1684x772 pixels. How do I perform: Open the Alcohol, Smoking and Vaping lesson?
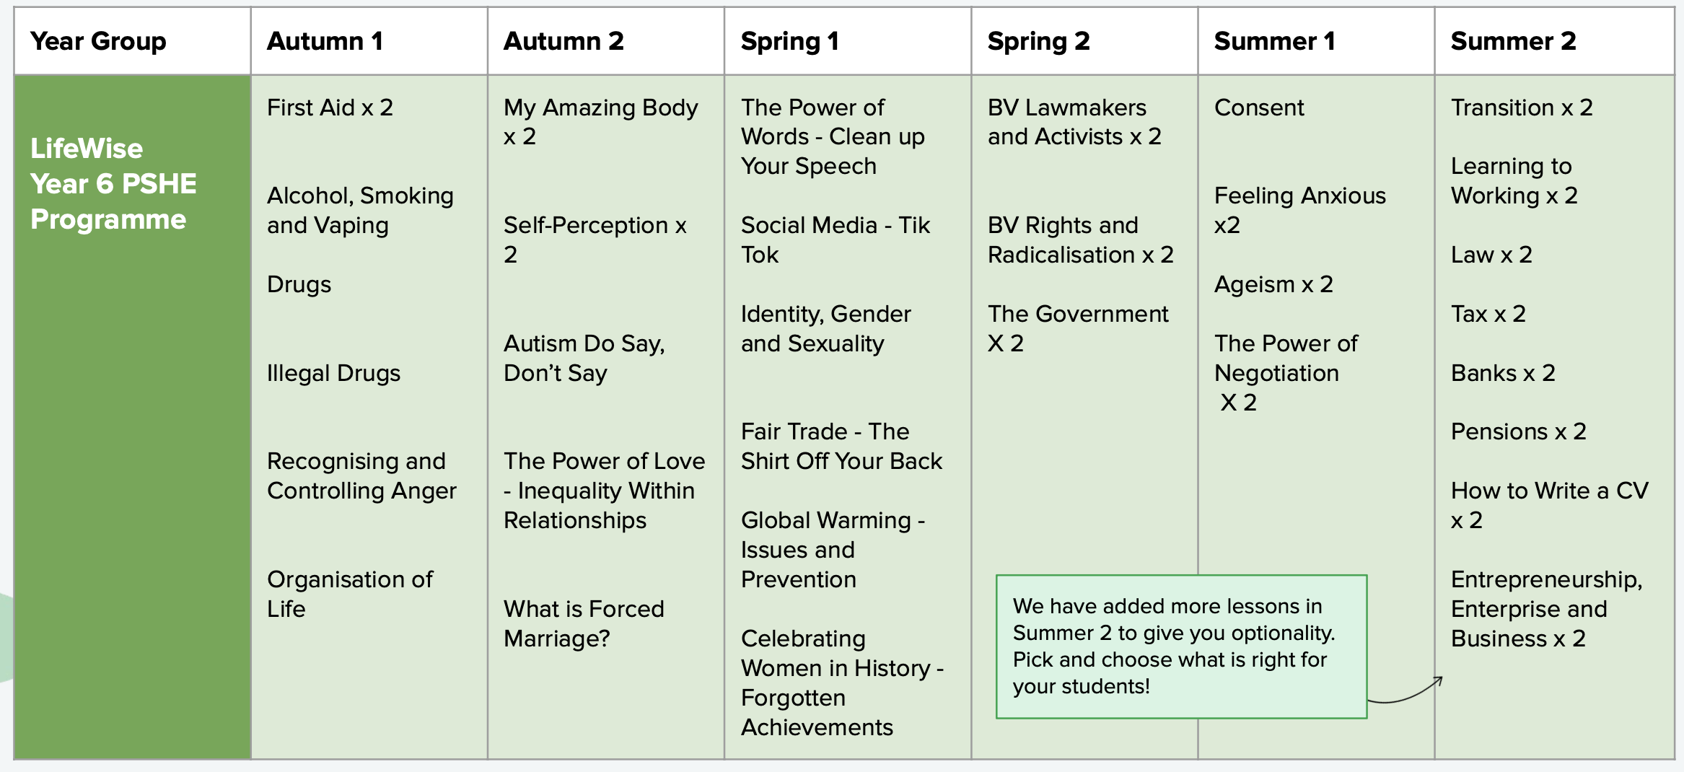[x=360, y=210]
